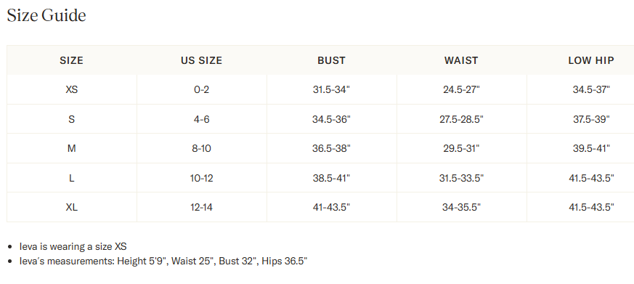Click the 8-10 US size cell
This screenshot has width=634, height=284.
201,148
